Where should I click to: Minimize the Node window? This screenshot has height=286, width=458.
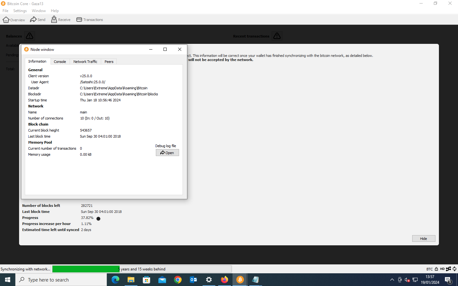[151, 49]
